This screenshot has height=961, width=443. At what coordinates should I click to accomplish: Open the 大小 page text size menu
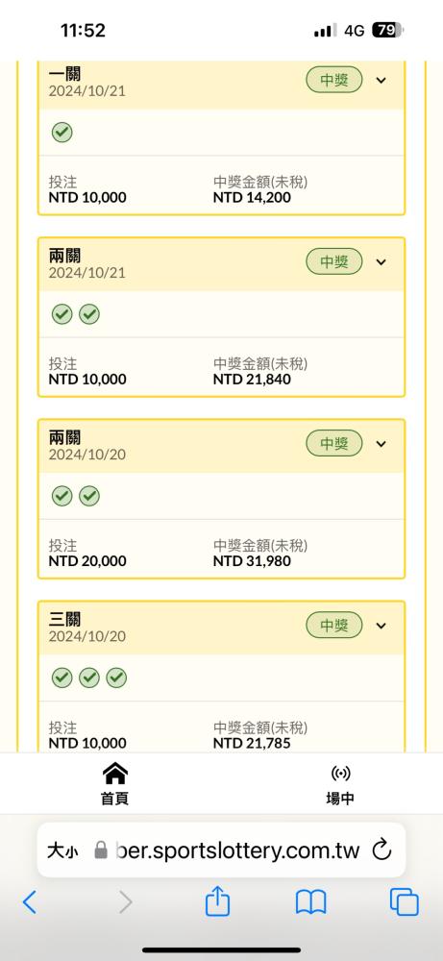(62, 850)
